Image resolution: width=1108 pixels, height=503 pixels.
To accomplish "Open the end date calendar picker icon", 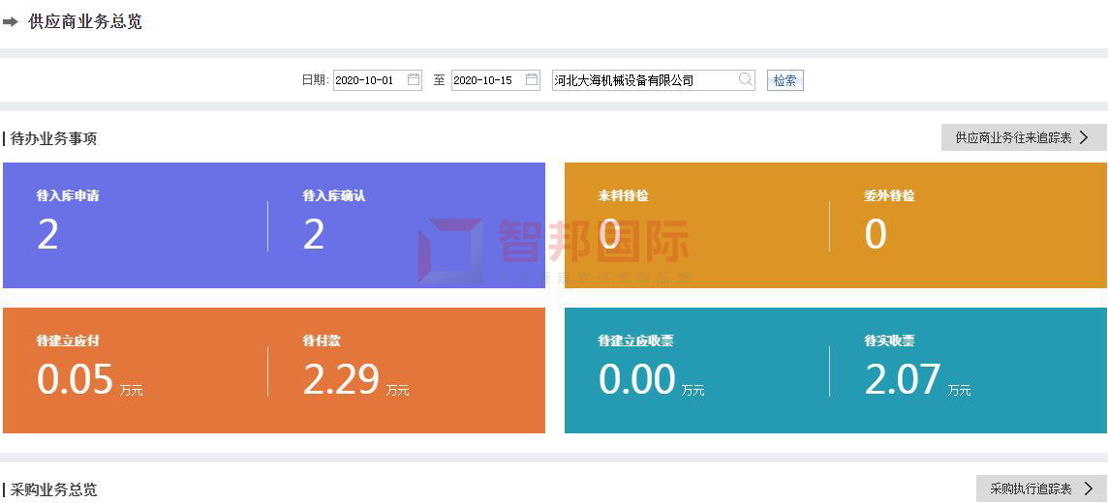I will 532,79.
